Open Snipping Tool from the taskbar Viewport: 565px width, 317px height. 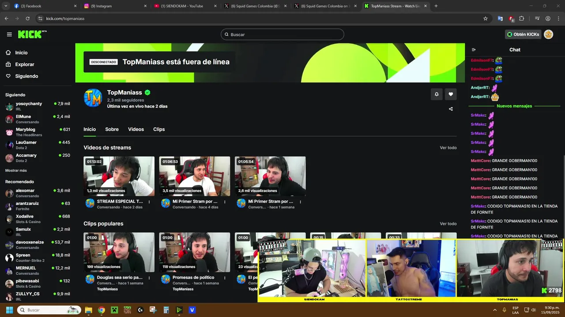pos(153,310)
